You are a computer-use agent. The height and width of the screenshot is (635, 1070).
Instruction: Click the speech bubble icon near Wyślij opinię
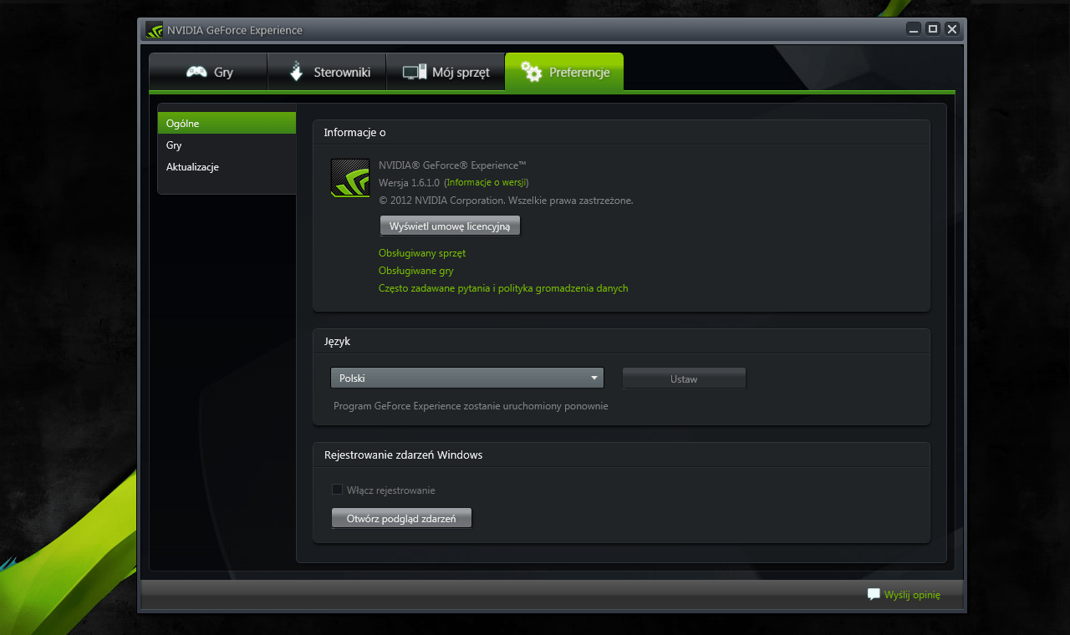pyautogui.click(x=874, y=594)
